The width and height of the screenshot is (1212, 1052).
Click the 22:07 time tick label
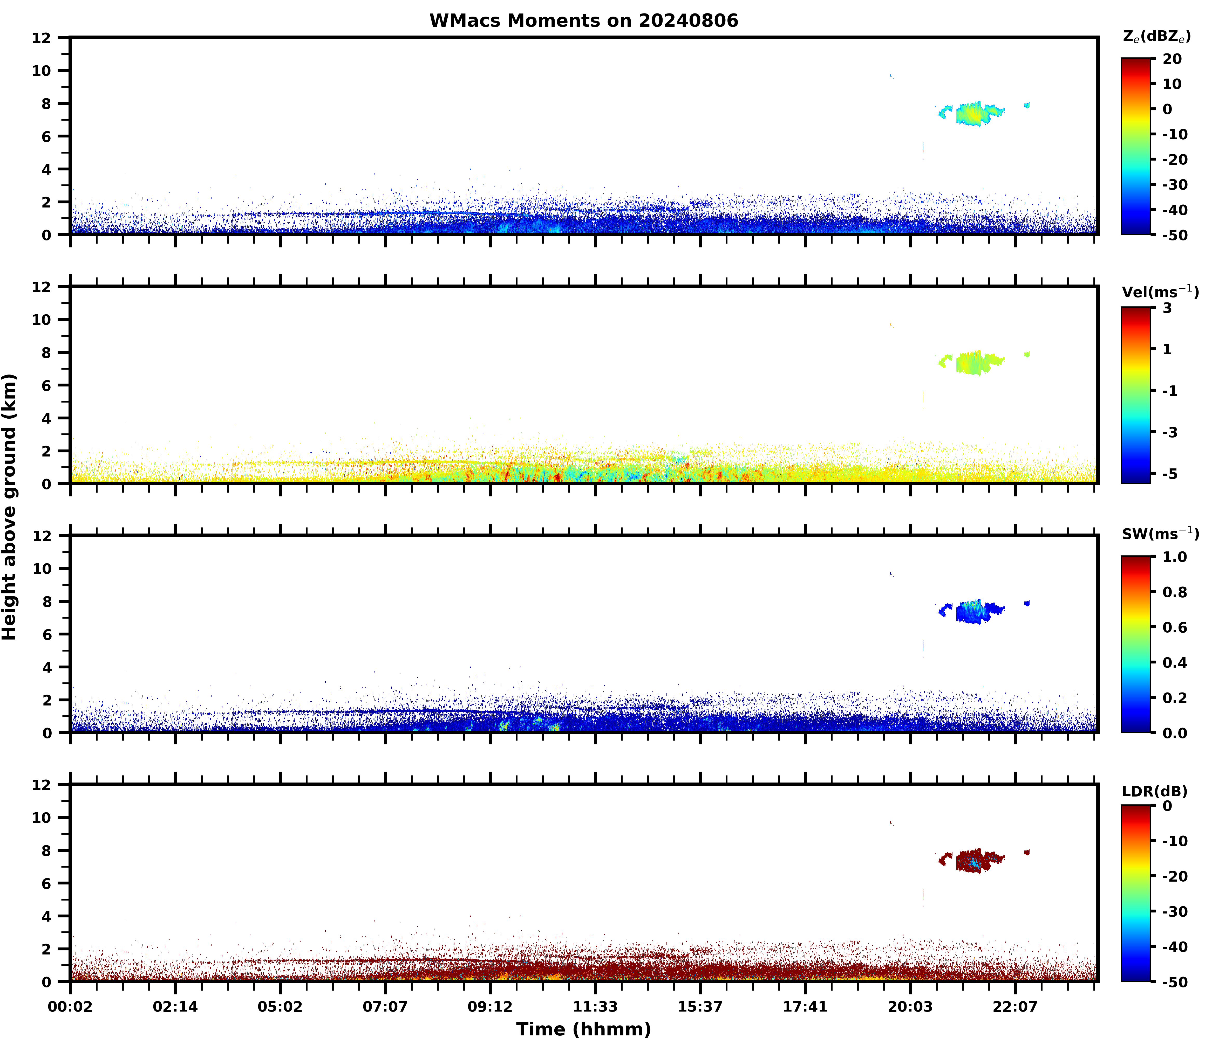1015,1007
